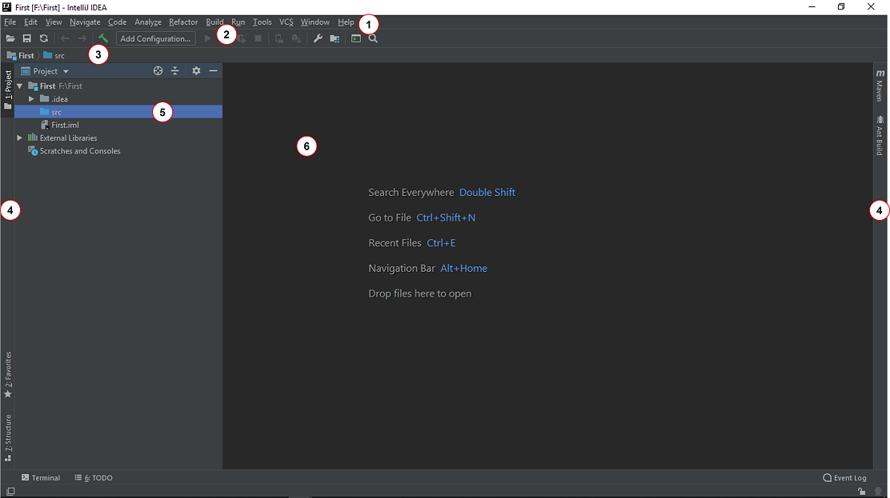Click the Open file folder toolbar icon
This screenshot has height=498, width=890.
[10, 38]
